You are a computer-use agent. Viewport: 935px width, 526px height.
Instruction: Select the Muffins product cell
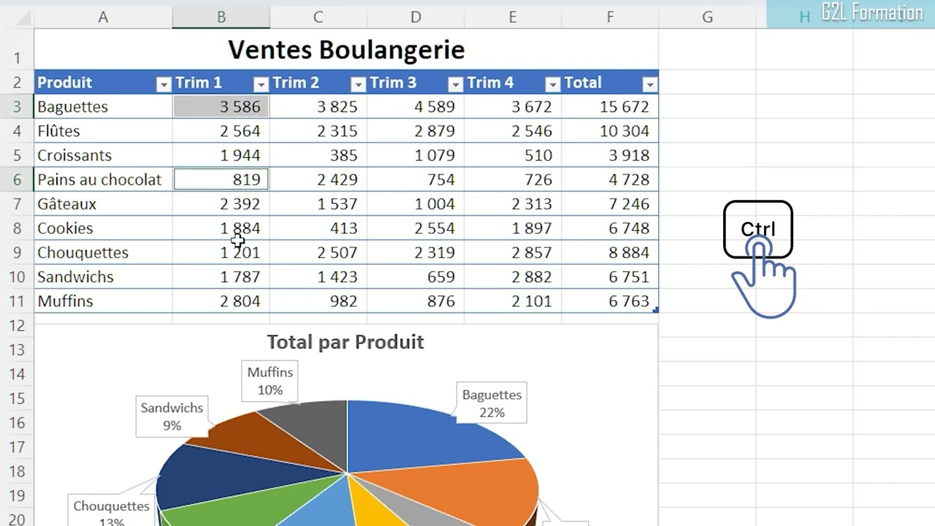click(x=103, y=301)
